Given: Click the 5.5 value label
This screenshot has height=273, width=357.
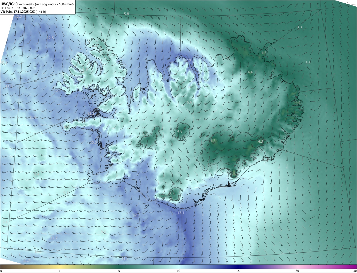Looking at the screenshot, I should [300, 28].
